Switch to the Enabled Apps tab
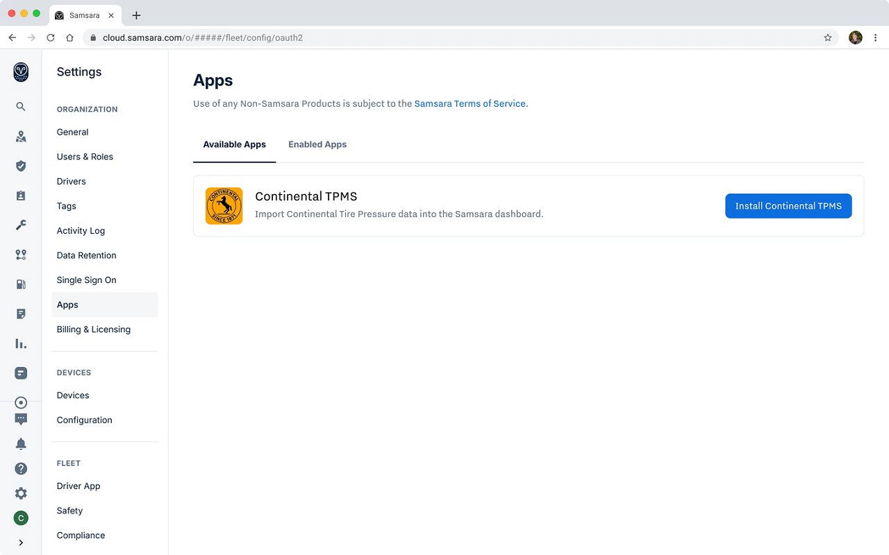This screenshot has height=555, width=889. pos(317,144)
